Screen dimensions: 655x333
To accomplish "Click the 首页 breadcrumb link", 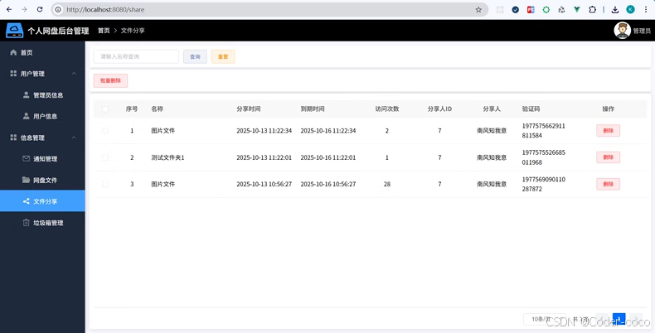I will [104, 31].
